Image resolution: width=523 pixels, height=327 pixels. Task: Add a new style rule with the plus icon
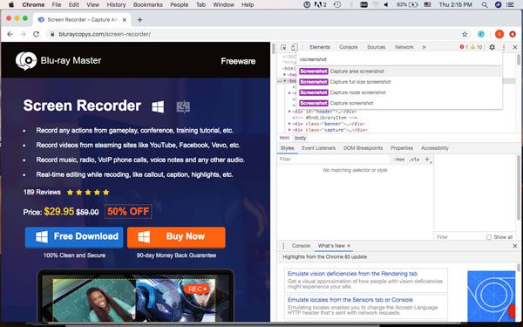427,160
